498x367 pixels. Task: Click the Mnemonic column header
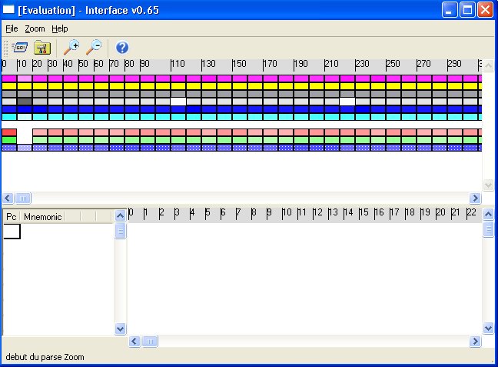click(x=42, y=217)
